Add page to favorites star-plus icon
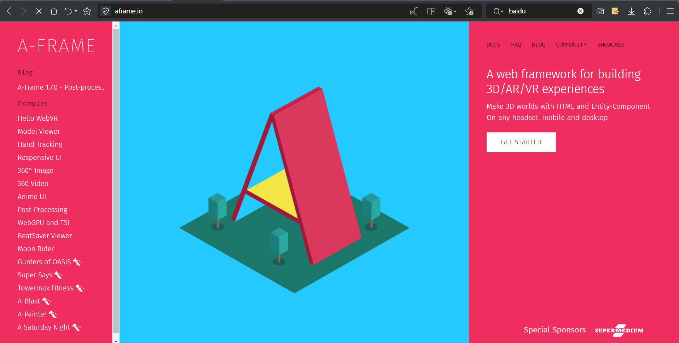The height and width of the screenshot is (343, 679). click(x=470, y=11)
